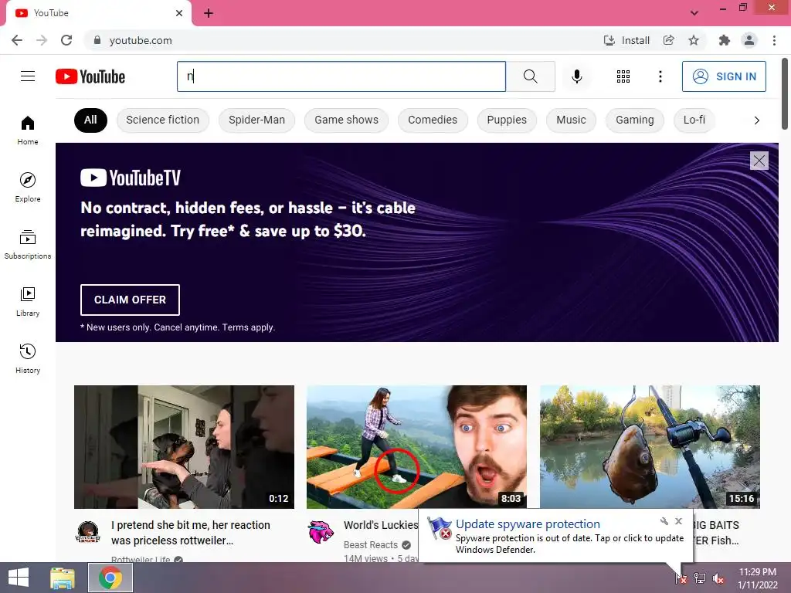
Task: Open Library in the sidebar
Action: [28, 302]
